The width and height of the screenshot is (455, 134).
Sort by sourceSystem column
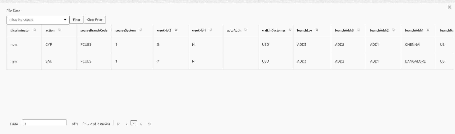click(141, 30)
